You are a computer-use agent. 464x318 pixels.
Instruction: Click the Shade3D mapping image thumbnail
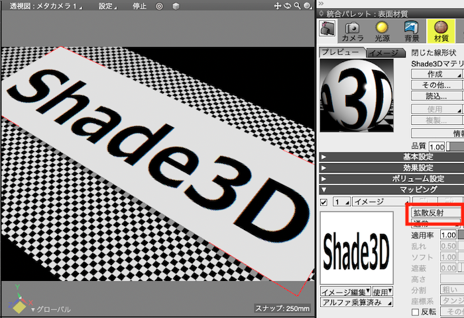[357, 248]
